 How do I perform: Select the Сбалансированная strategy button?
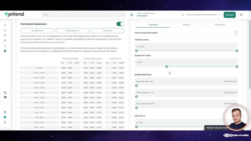point(72,31)
